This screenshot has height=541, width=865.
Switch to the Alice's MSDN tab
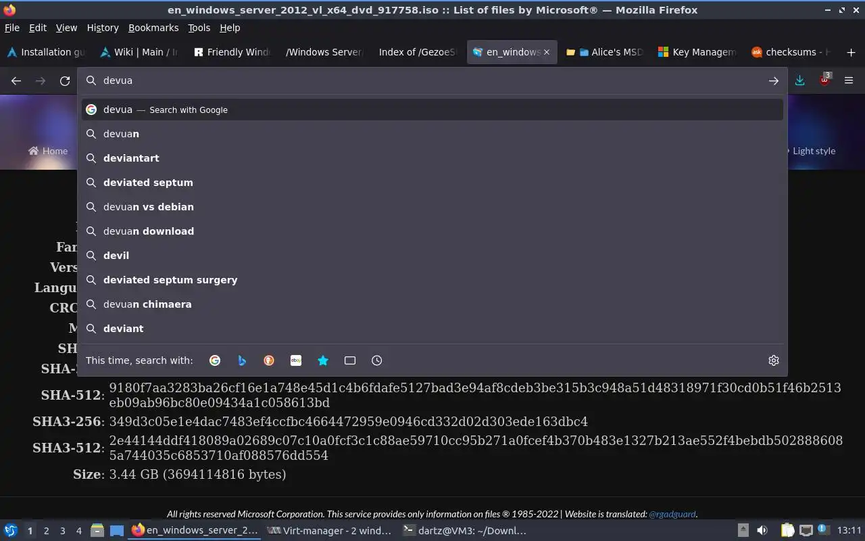click(604, 52)
